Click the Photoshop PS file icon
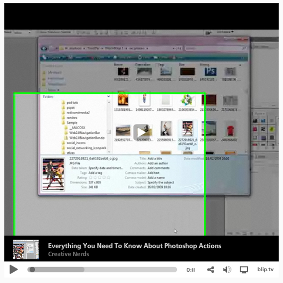 [x=210, y=72]
